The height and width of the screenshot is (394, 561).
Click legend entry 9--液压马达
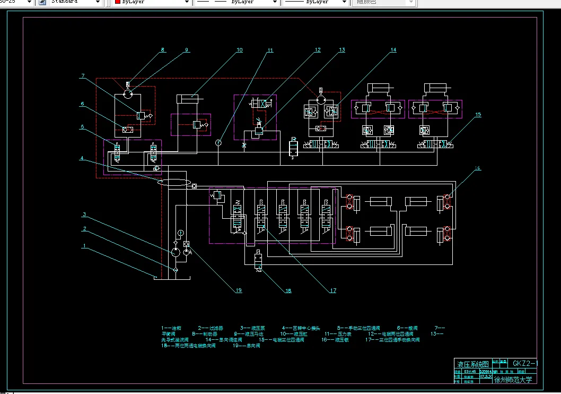pos(249,334)
